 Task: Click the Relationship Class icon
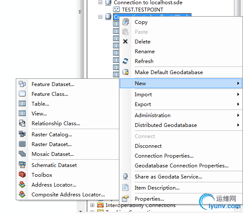(22, 123)
